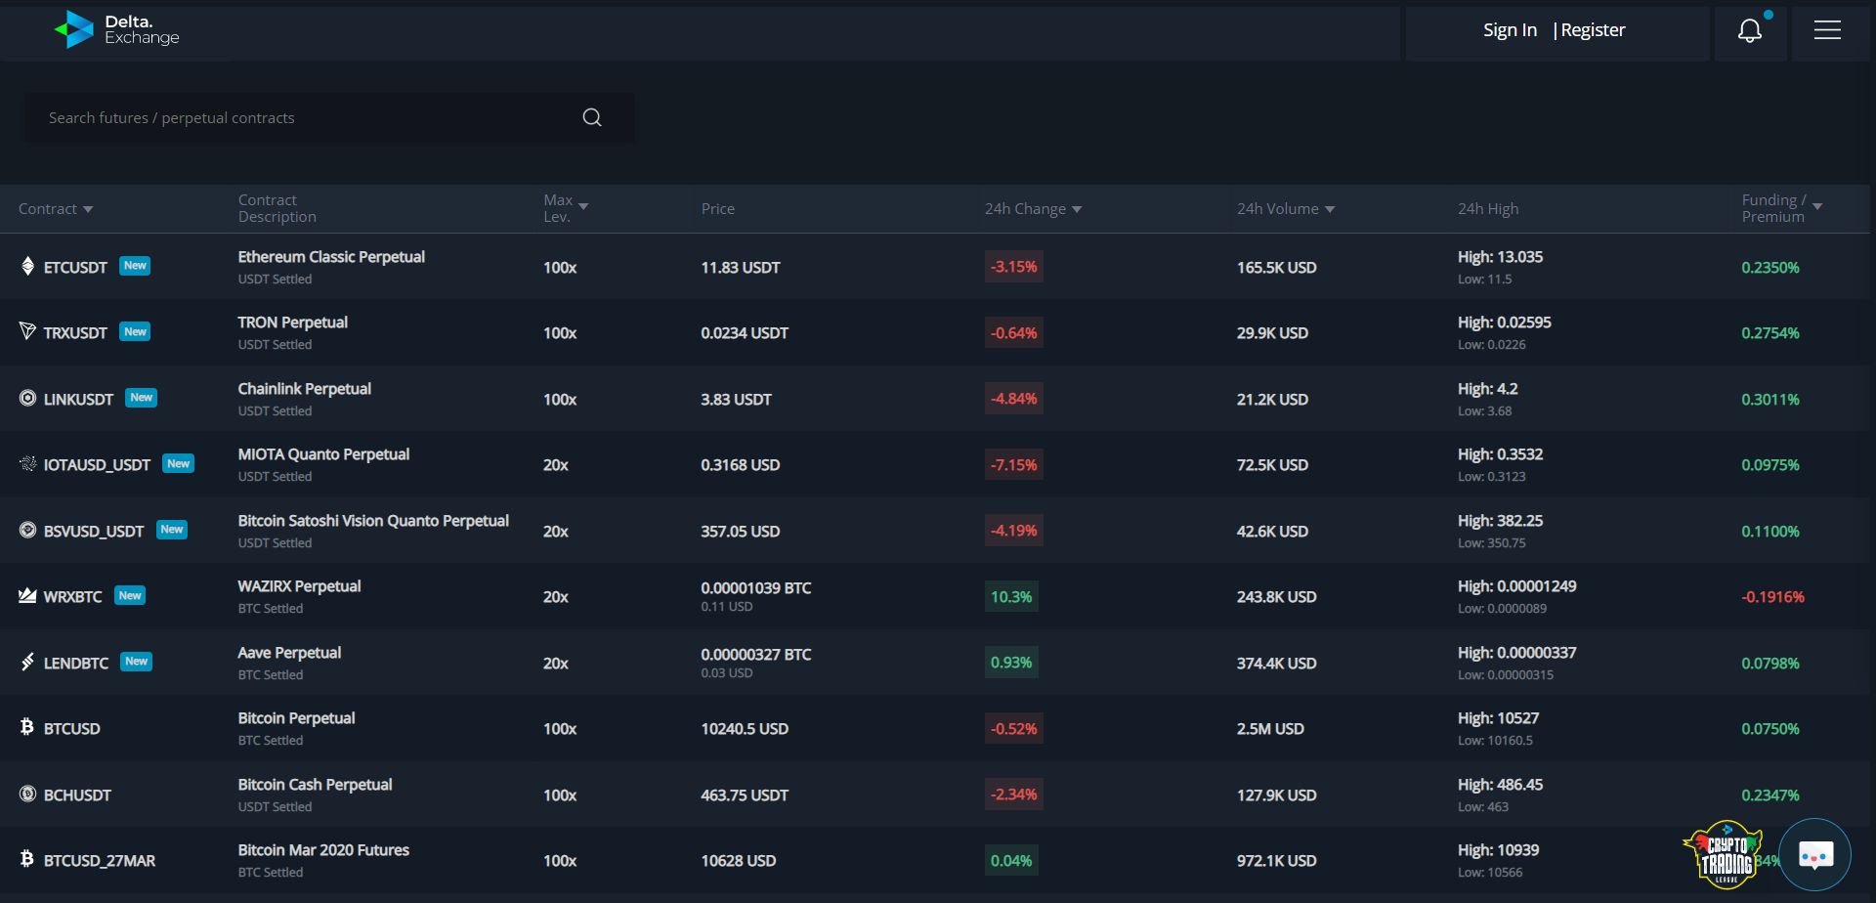Screen dimensions: 1876x903
Task: Open the BCHUSDT contract
Action: pos(77,795)
